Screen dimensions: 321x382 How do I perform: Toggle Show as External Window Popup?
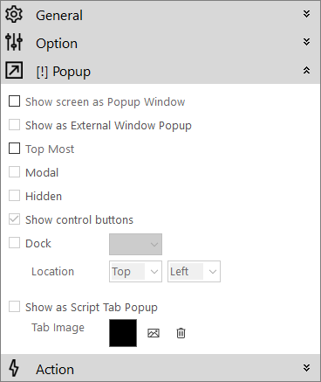pyautogui.click(x=14, y=125)
